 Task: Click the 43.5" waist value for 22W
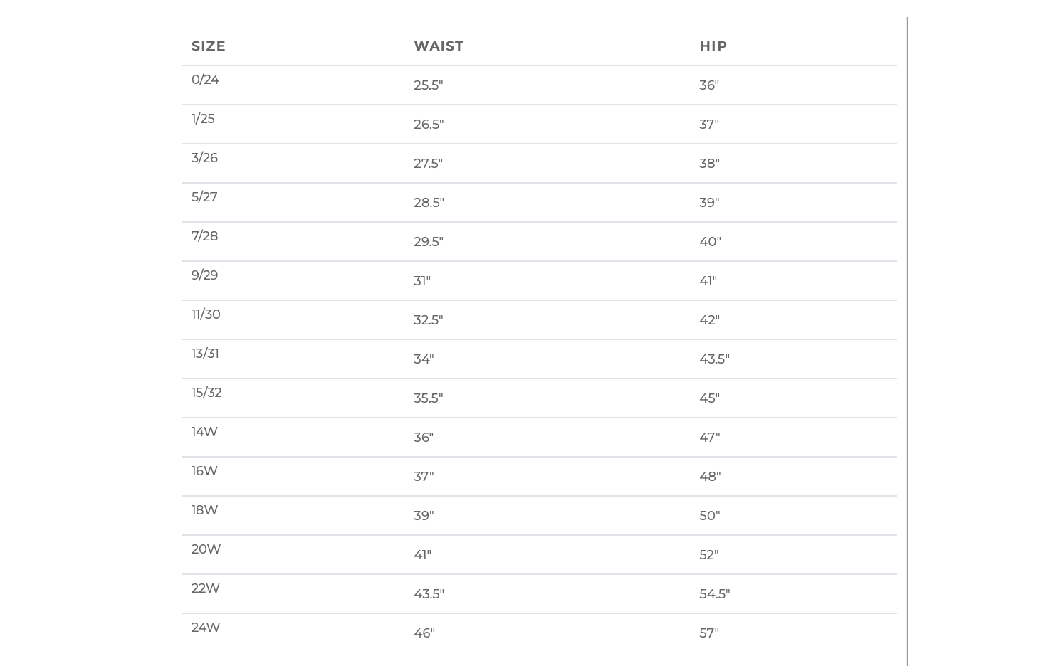coord(429,594)
